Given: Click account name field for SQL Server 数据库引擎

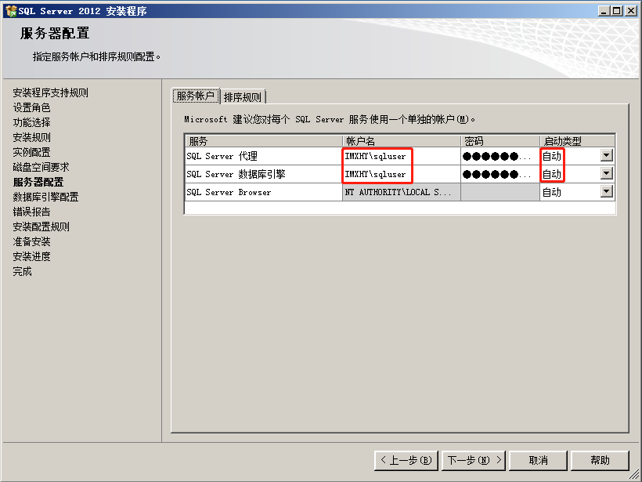Looking at the screenshot, I should 401,174.
